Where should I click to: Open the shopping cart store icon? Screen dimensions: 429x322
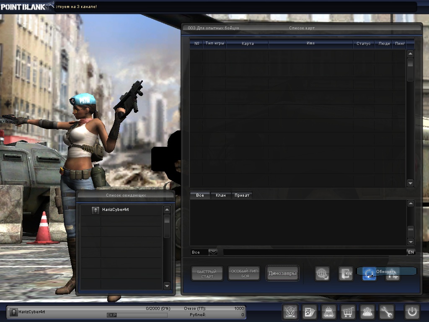[x=348, y=312]
